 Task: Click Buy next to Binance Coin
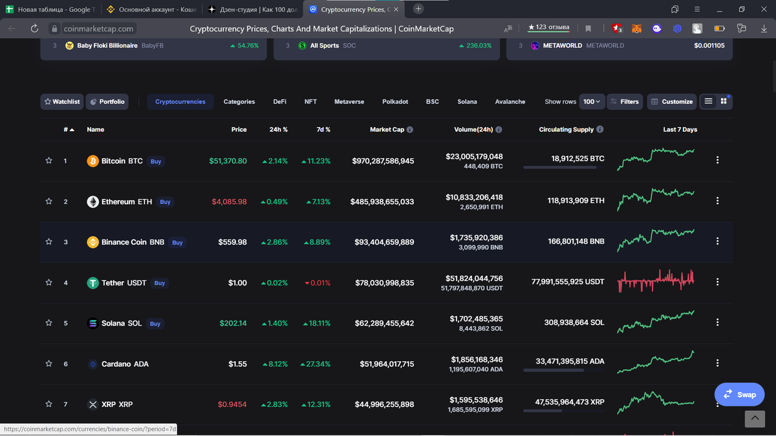(x=177, y=243)
